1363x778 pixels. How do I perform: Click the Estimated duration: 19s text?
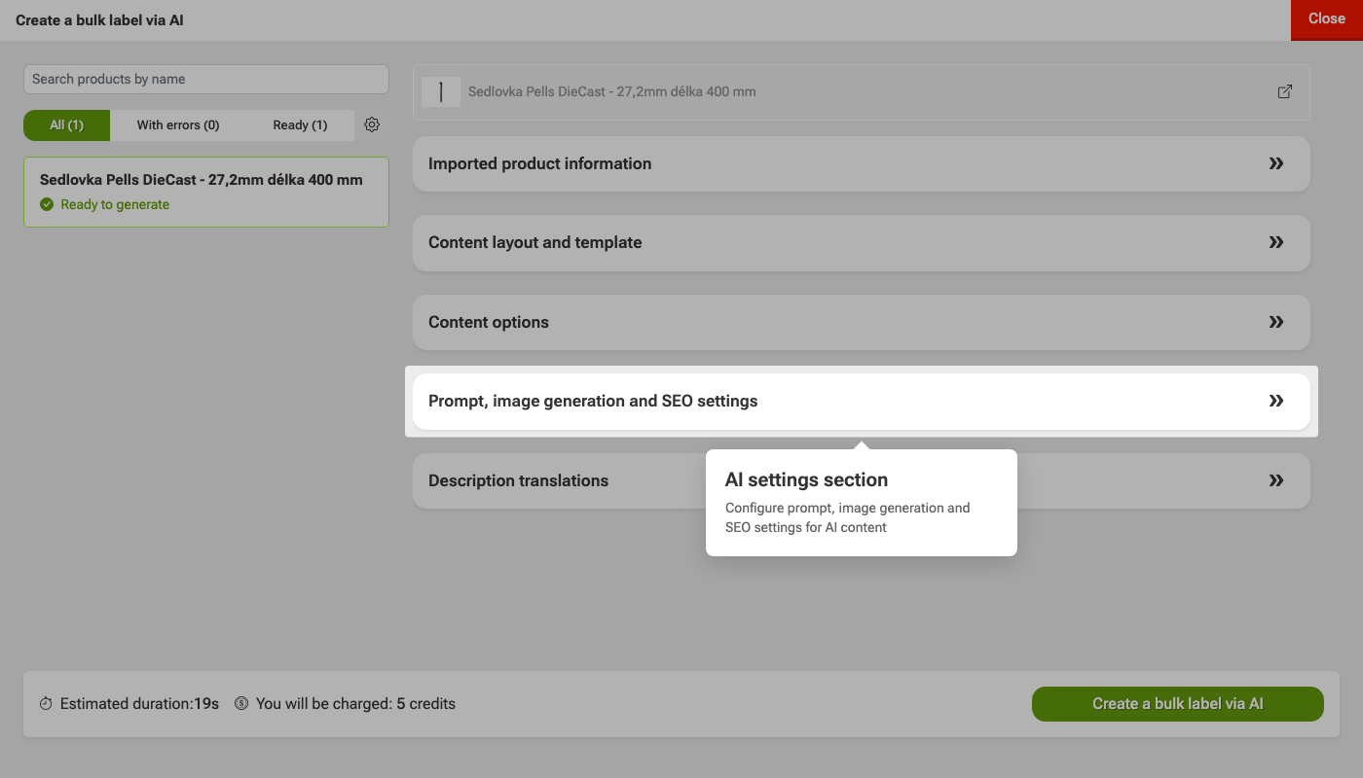[139, 703]
